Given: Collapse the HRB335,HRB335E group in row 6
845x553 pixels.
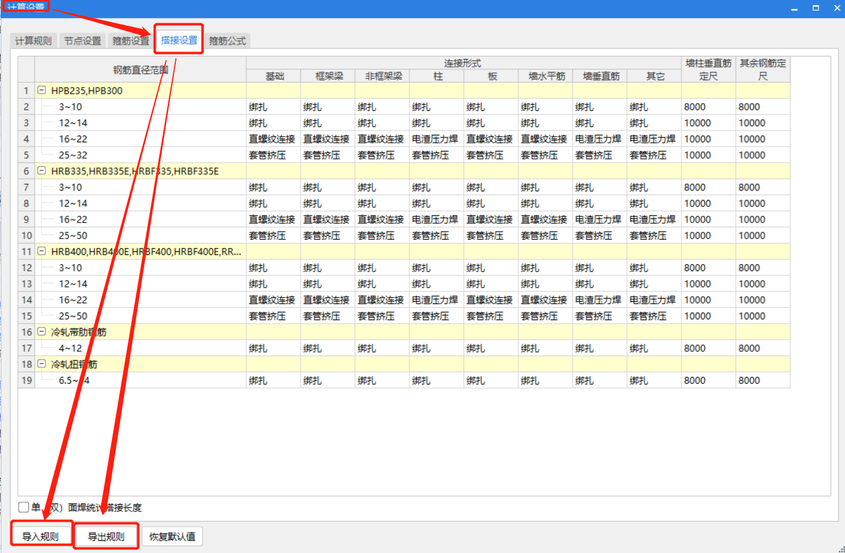Looking at the screenshot, I should (x=42, y=170).
